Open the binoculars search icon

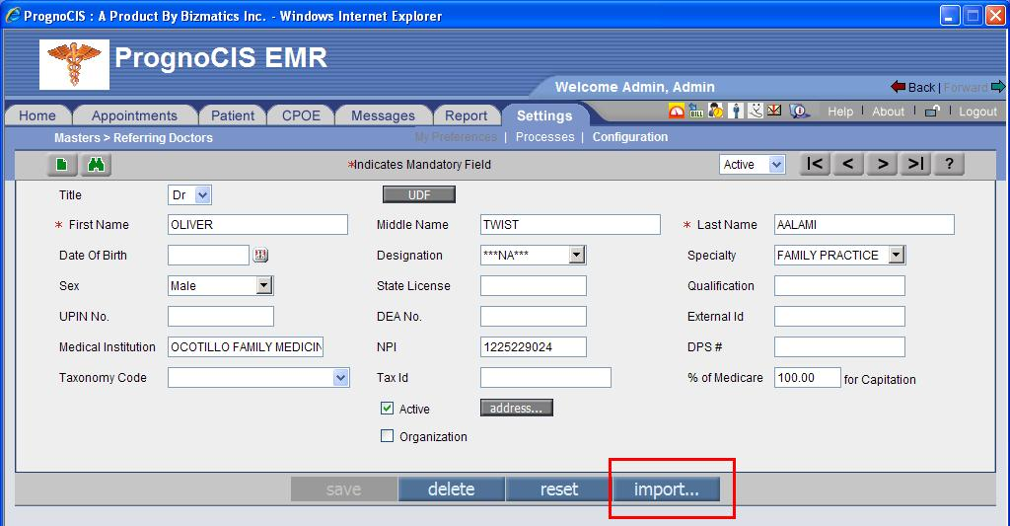pyautogui.click(x=96, y=165)
